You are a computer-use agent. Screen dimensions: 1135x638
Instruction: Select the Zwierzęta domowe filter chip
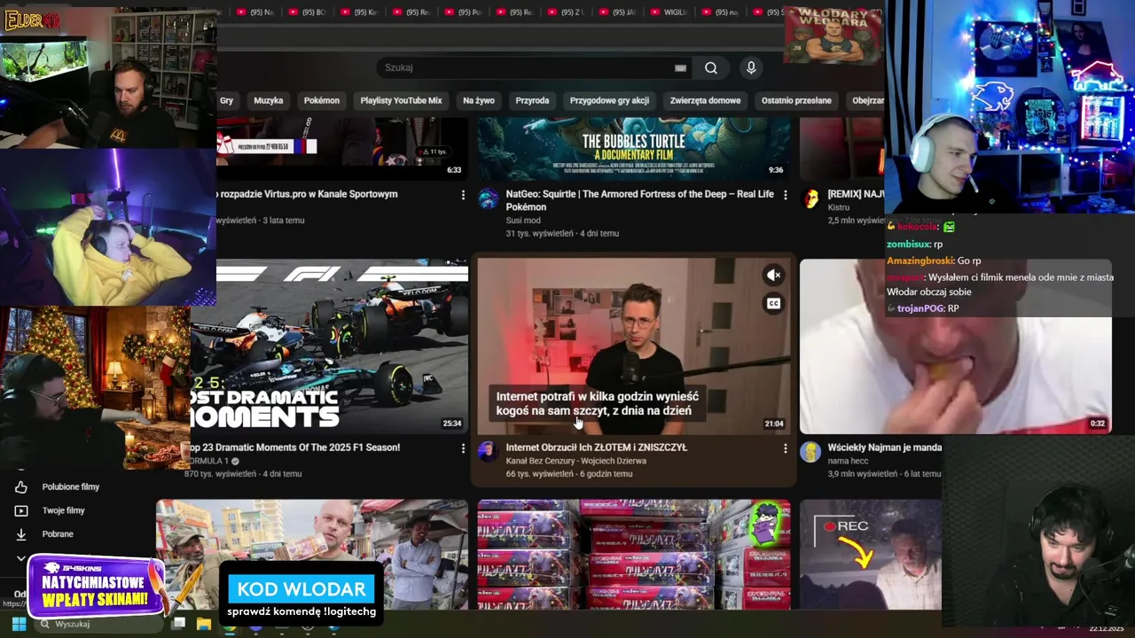click(705, 101)
